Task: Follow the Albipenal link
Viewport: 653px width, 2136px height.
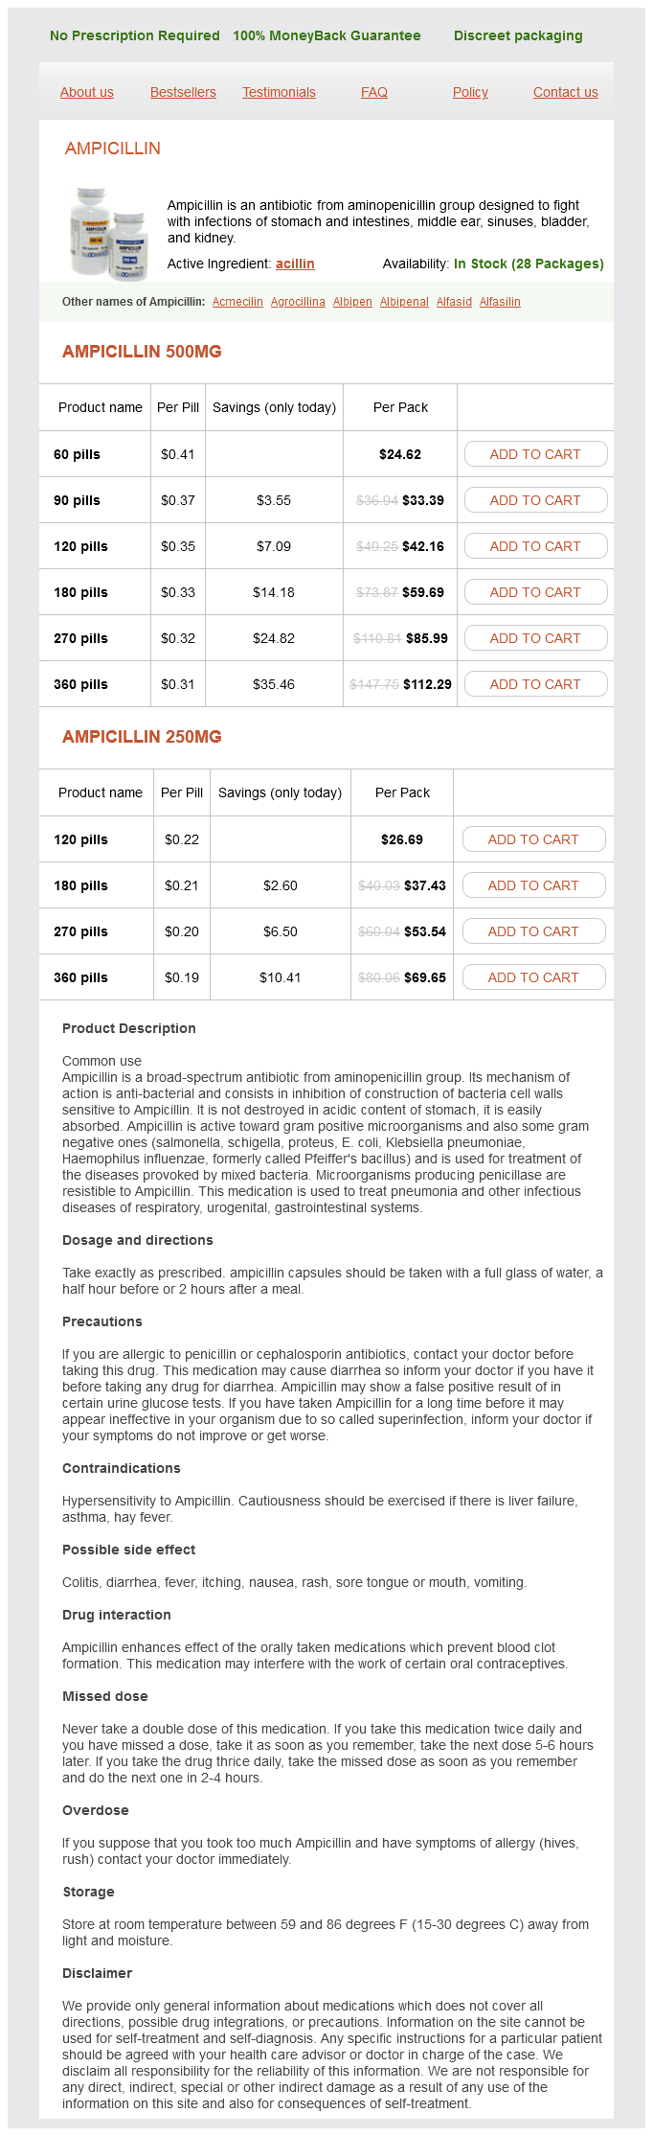Action: pyautogui.click(x=404, y=302)
